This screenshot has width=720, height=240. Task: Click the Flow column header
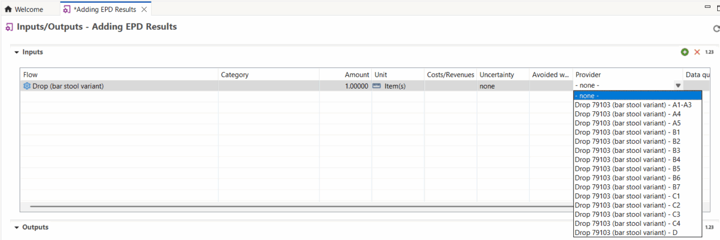pyautogui.click(x=119, y=75)
